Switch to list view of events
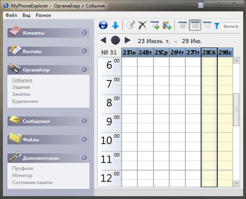Image resolution: width=246 pixels, height=199 pixels. coord(207,25)
